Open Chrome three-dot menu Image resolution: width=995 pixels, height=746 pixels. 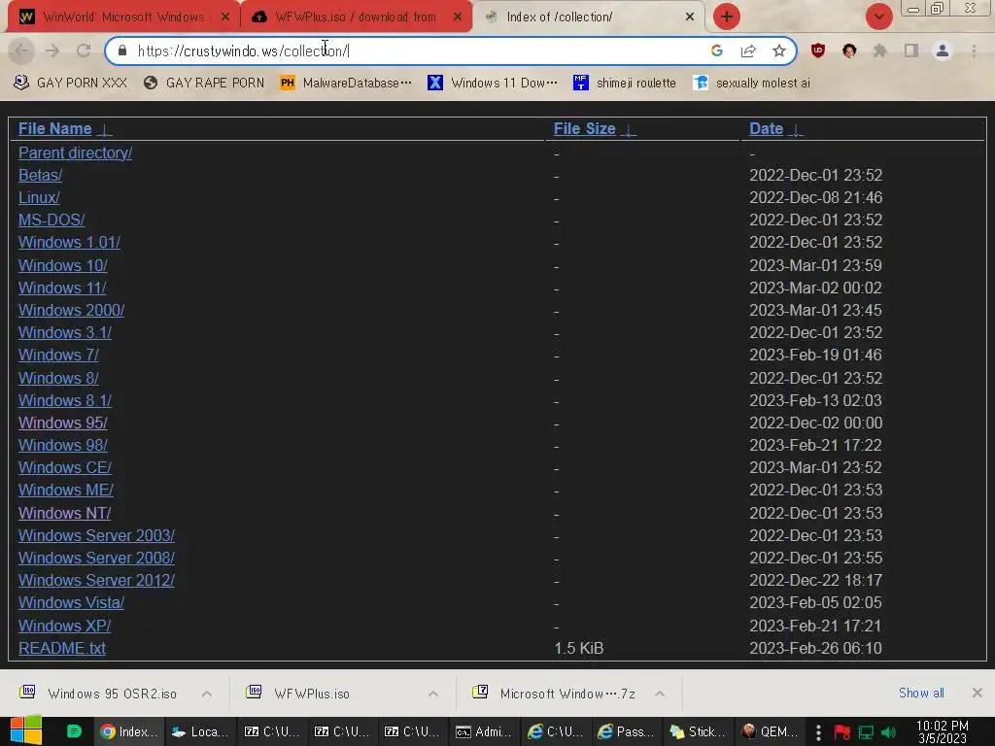click(974, 51)
